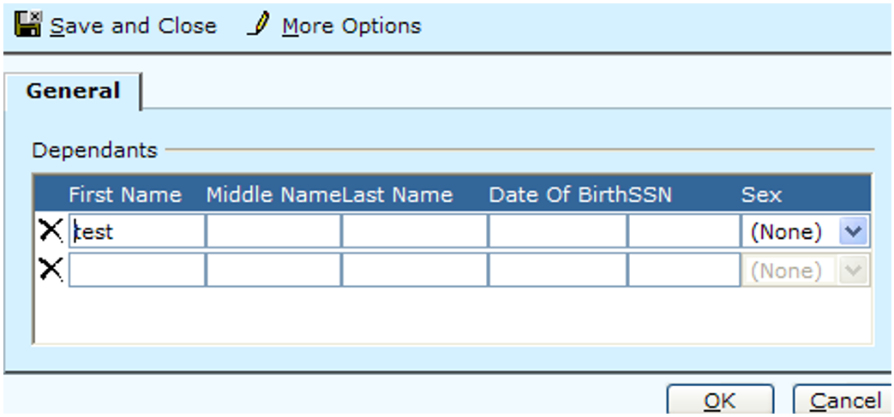Click the Save and Close label
This screenshot has height=417, width=894.
(x=133, y=27)
